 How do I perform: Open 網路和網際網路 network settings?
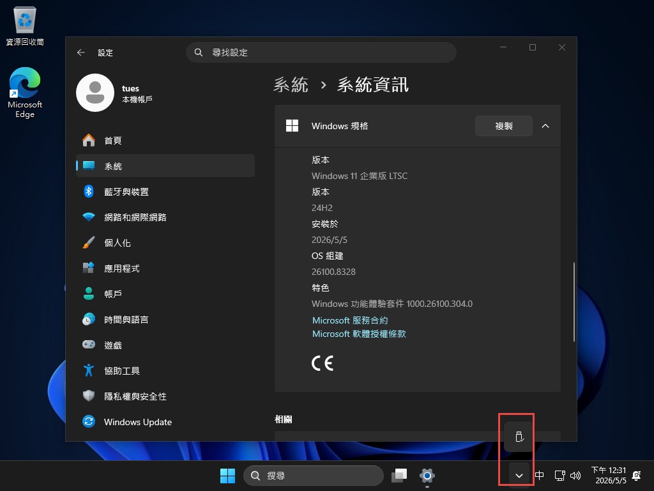(x=165, y=217)
